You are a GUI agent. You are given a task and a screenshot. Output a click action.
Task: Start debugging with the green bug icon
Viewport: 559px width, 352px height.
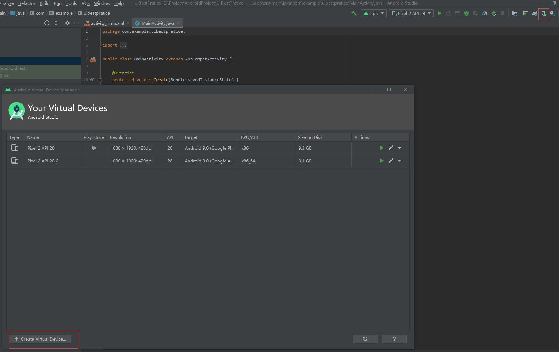pos(467,14)
